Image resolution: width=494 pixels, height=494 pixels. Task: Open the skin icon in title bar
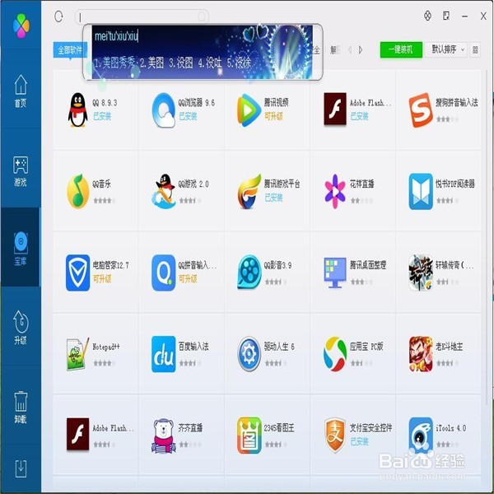tap(427, 16)
